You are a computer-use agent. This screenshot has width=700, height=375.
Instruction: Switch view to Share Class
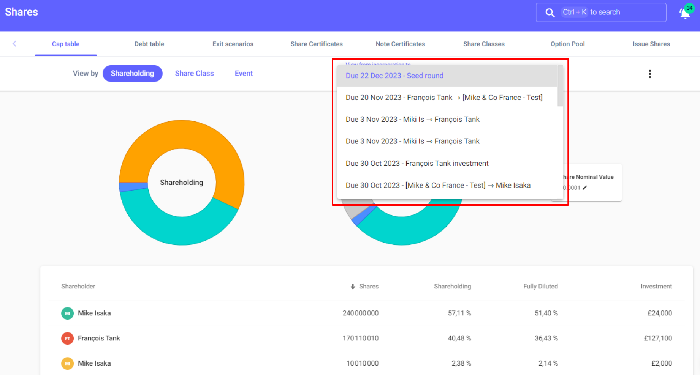pos(194,74)
